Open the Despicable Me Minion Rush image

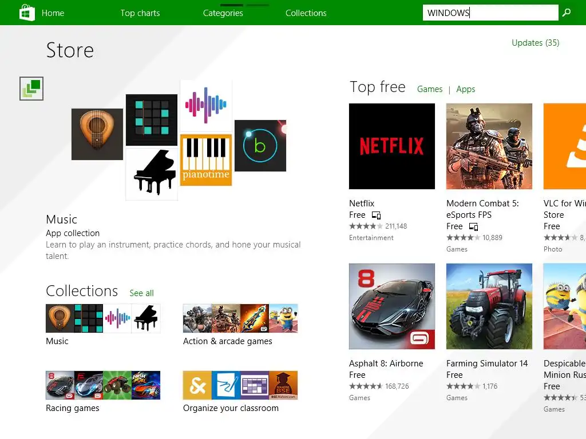pos(565,306)
